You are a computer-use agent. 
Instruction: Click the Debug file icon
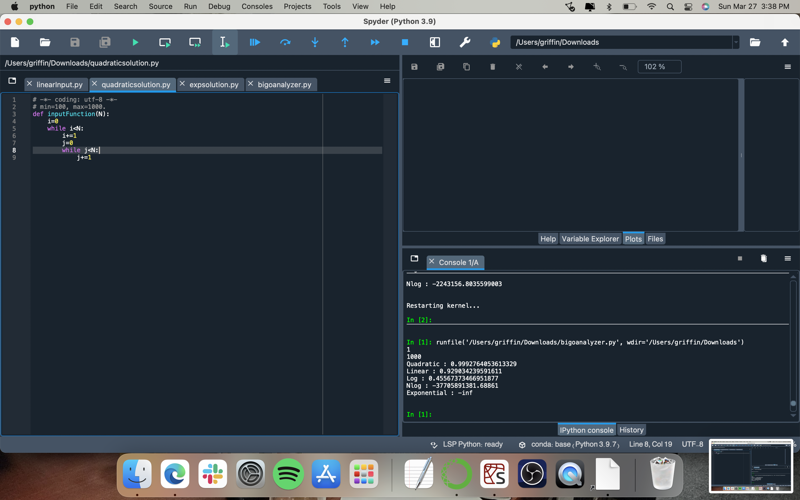(x=254, y=42)
